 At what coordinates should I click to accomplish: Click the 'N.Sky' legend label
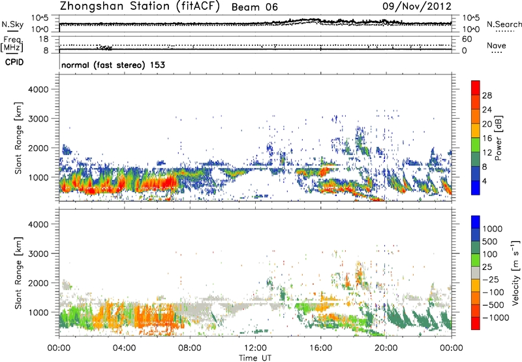(12, 24)
